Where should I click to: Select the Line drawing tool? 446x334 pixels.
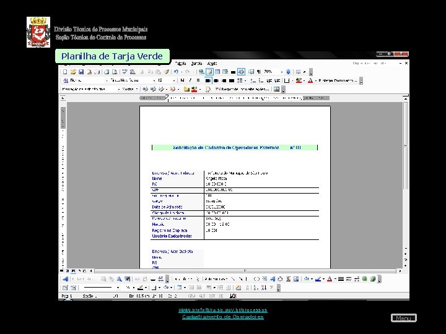point(233,279)
